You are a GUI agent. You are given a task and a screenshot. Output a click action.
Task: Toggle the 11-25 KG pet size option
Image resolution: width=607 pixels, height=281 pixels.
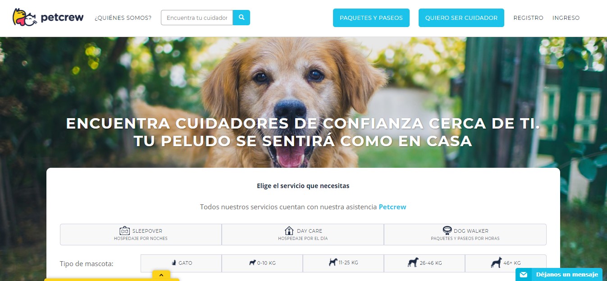point(343,263)
